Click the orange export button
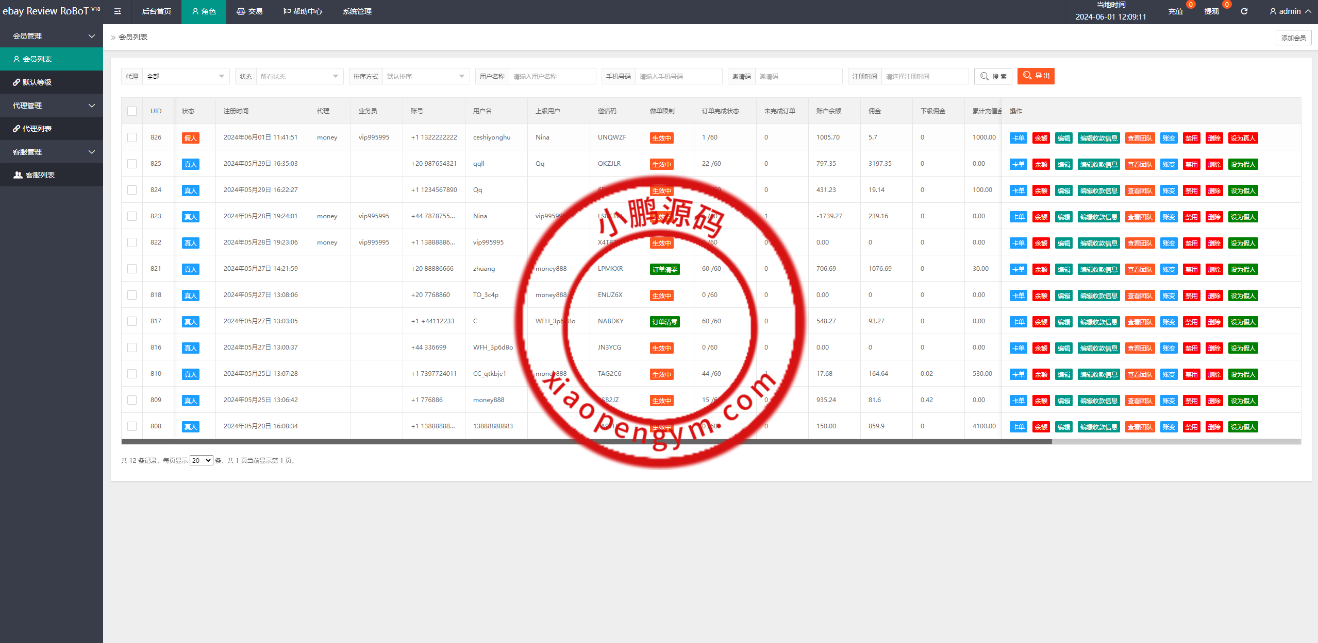 pyautogui.click(x=1036, y=76)
